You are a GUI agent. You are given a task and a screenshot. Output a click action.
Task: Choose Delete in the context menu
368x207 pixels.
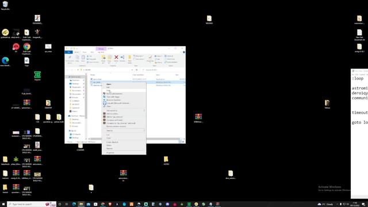pos(124,145)
